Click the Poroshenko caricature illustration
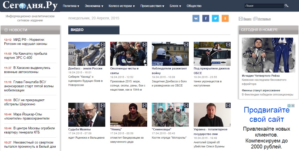This screenshot has height=151, width=299. point(268,55)
